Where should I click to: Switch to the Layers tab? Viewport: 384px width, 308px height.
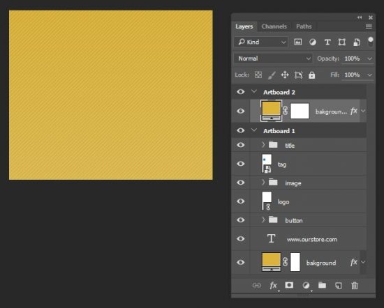pyautogui.click(x=244, y=26)
